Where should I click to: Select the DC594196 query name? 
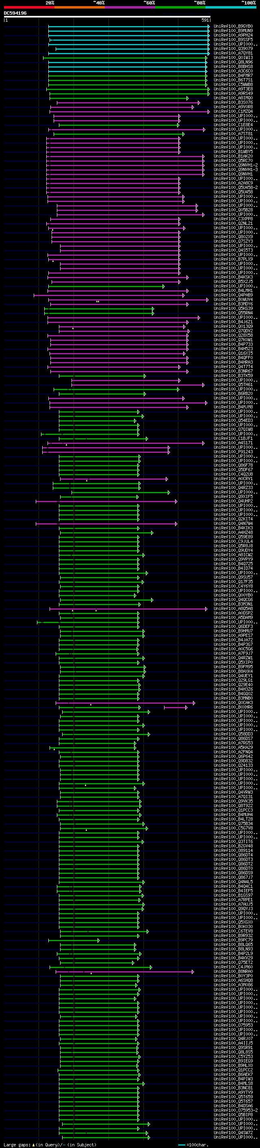click(x=15, y=13)
